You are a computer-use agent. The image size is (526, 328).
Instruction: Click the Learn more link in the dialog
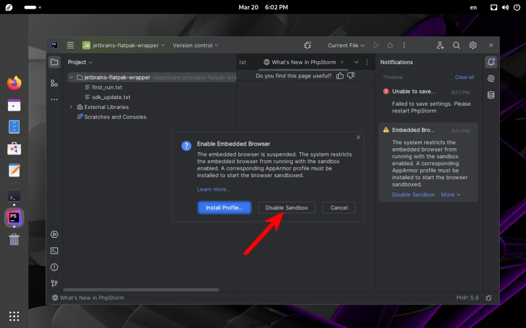(x=214, y=189)
